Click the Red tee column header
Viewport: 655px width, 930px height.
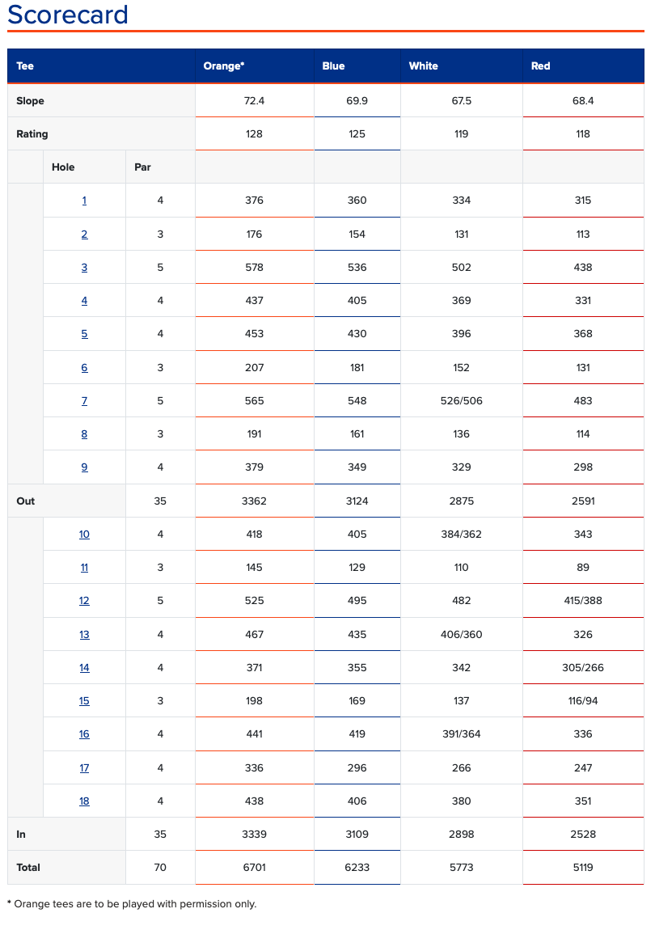(x=540, y=66)
